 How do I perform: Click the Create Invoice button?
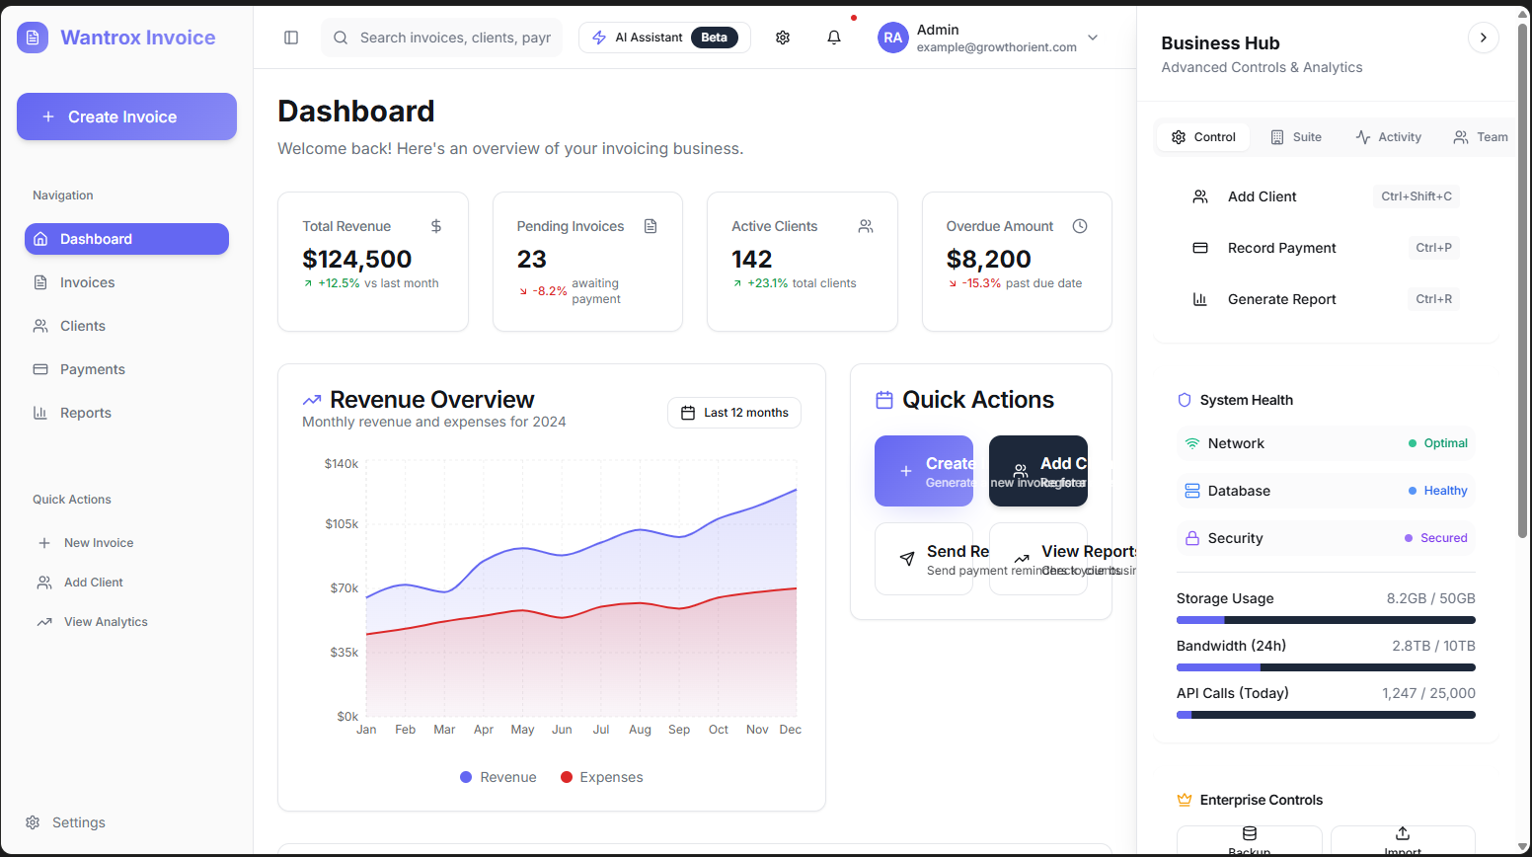[126, 117]
